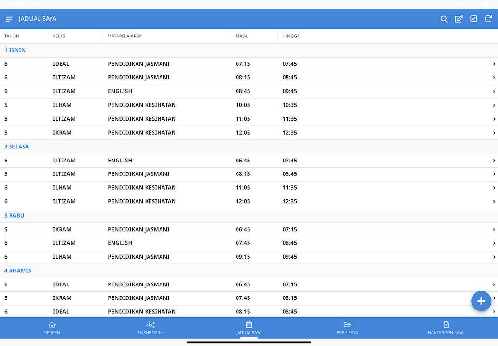Tap the edit pencil icon in header
Screen dimensions: 498x346
coord(459,19)
